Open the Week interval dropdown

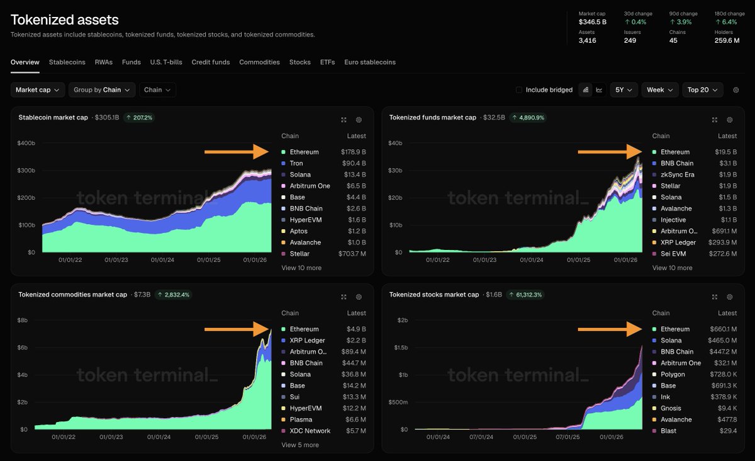click(x=660, y=90)
